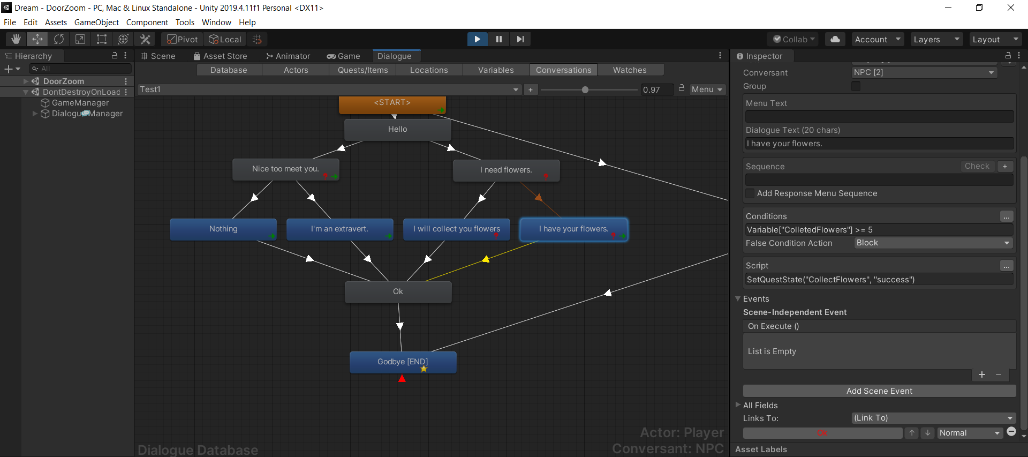Switch to the Game tab
1028x457 pixels.
(x=344, y=56)
